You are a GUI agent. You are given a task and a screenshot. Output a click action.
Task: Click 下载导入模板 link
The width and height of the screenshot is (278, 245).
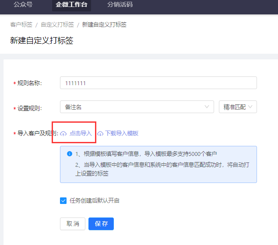pos(122,133)
